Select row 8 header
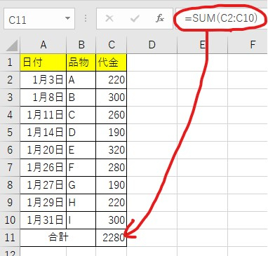This screenshot has width=268, height=256. 10,185
